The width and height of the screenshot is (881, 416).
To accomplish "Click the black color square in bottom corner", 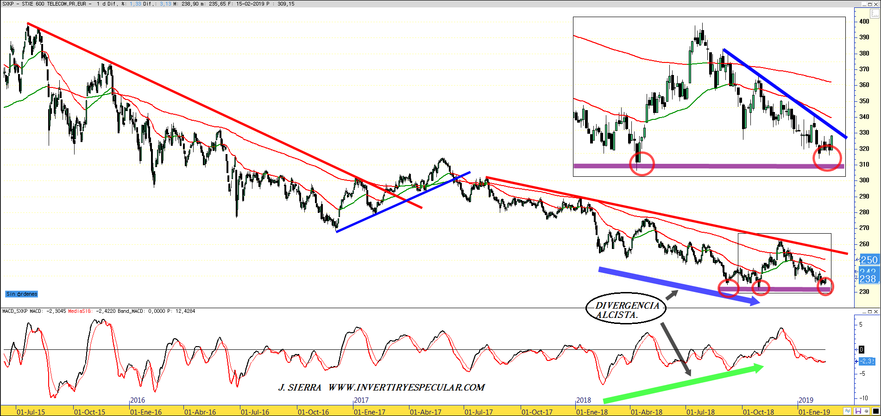I will 875,411.
